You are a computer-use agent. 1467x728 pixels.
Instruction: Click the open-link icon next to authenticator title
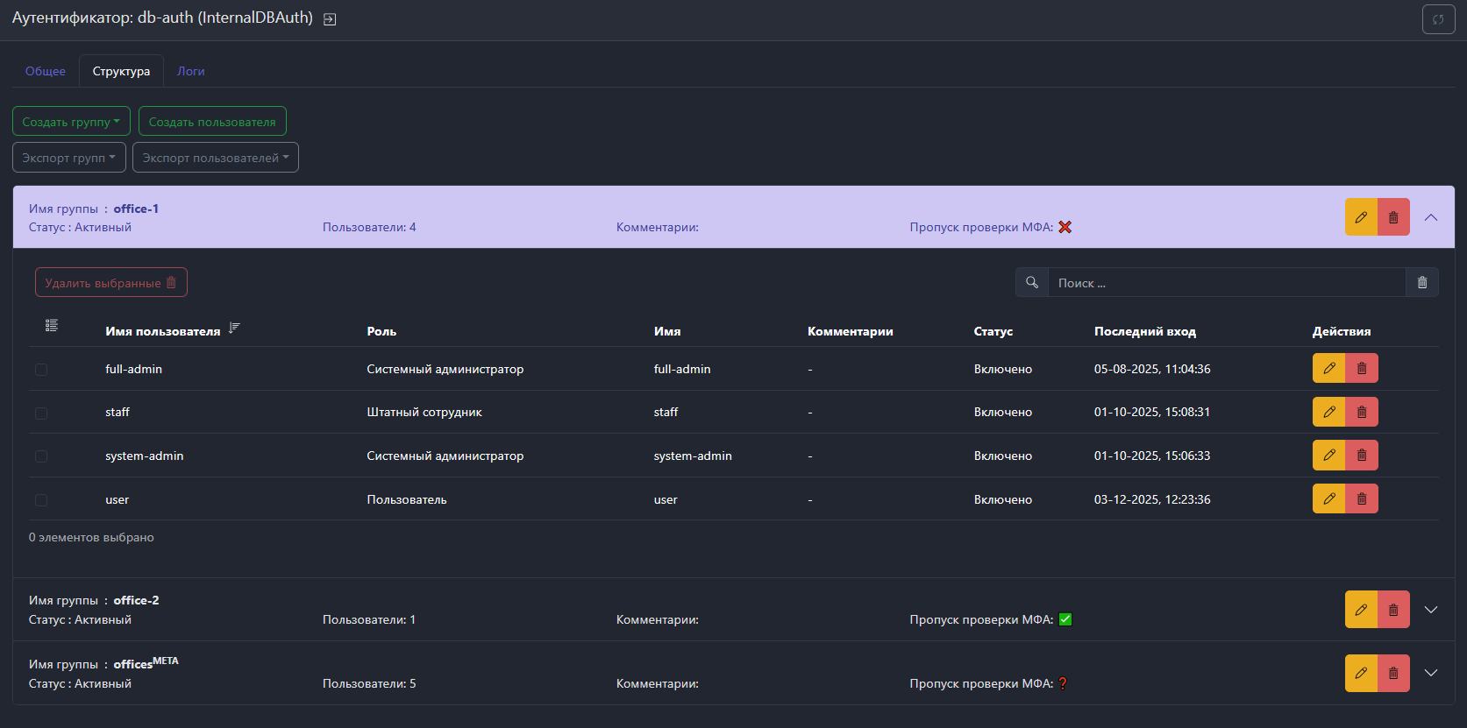(330, 19)
